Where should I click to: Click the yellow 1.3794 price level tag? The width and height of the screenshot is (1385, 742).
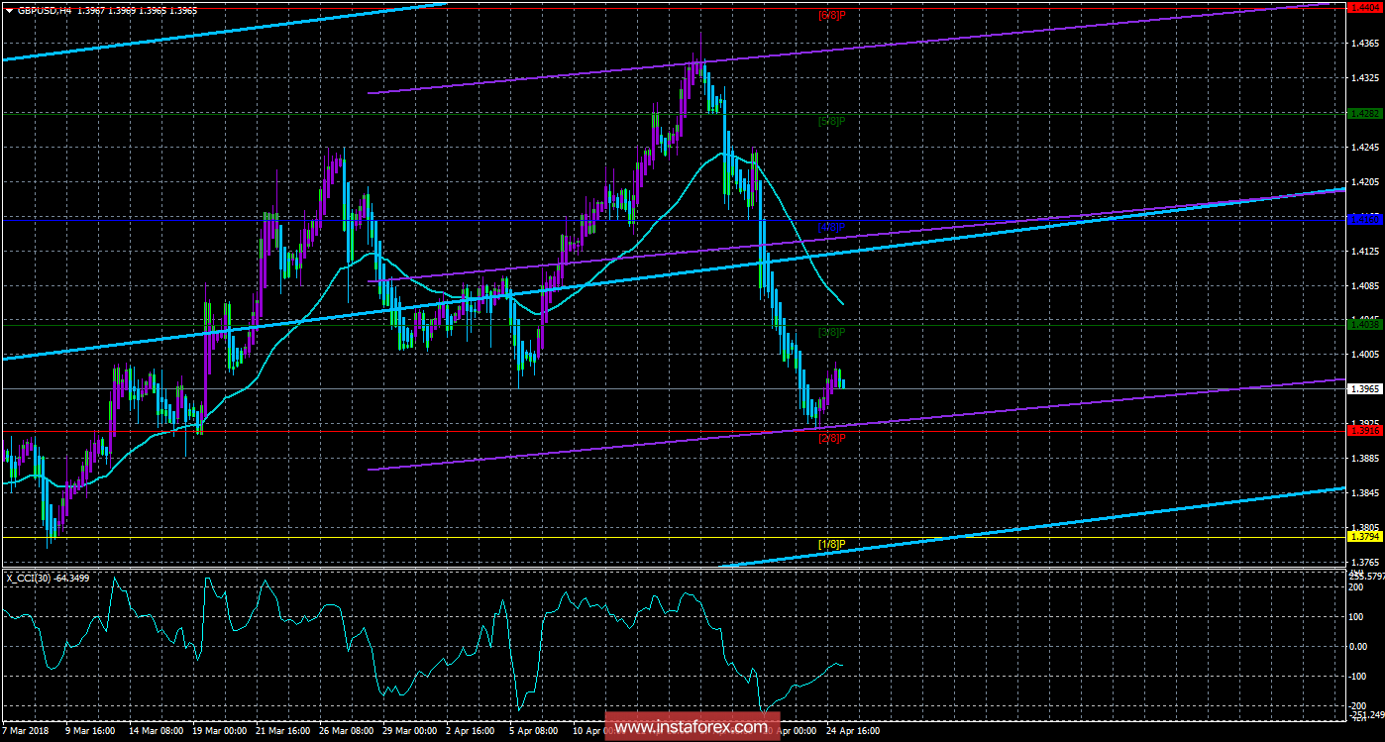click(x=1365, y=537)
